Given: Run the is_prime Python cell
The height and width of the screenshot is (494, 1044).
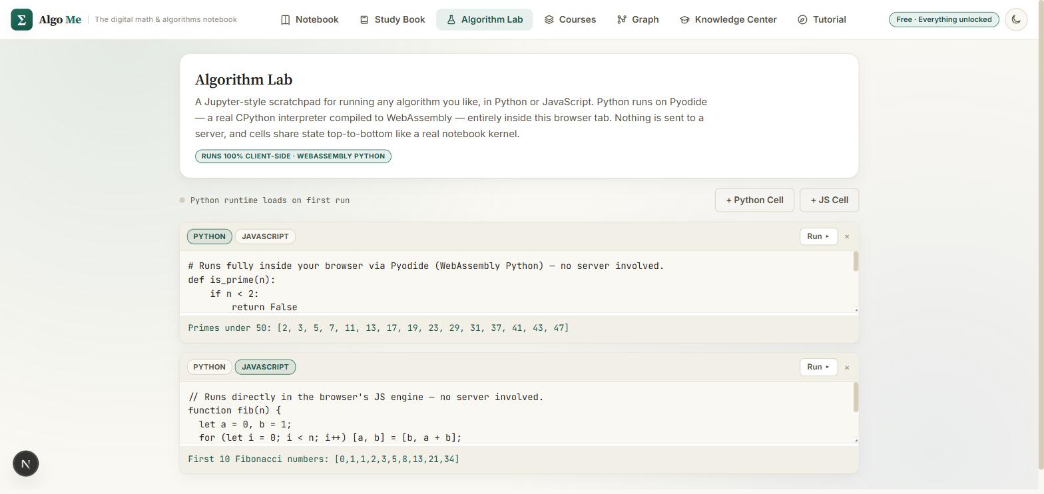Looking at the screenshot, I should coord(818,236).
